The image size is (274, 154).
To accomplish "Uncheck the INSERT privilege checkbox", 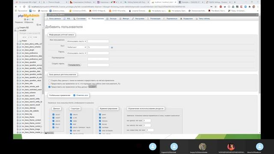I will tap(54, 118).
